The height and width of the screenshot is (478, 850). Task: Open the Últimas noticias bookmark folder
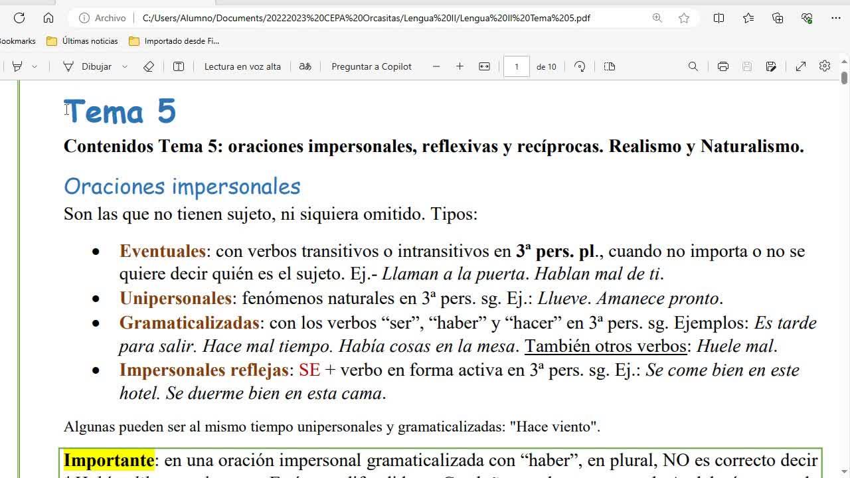point(82,41)
